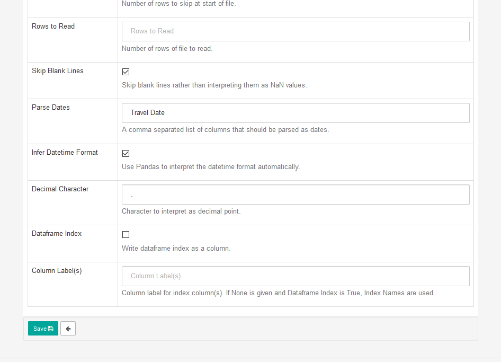Focus the Rows to Read input field
Viewport: 501px width, 362px height.
[x=296, y=31]
